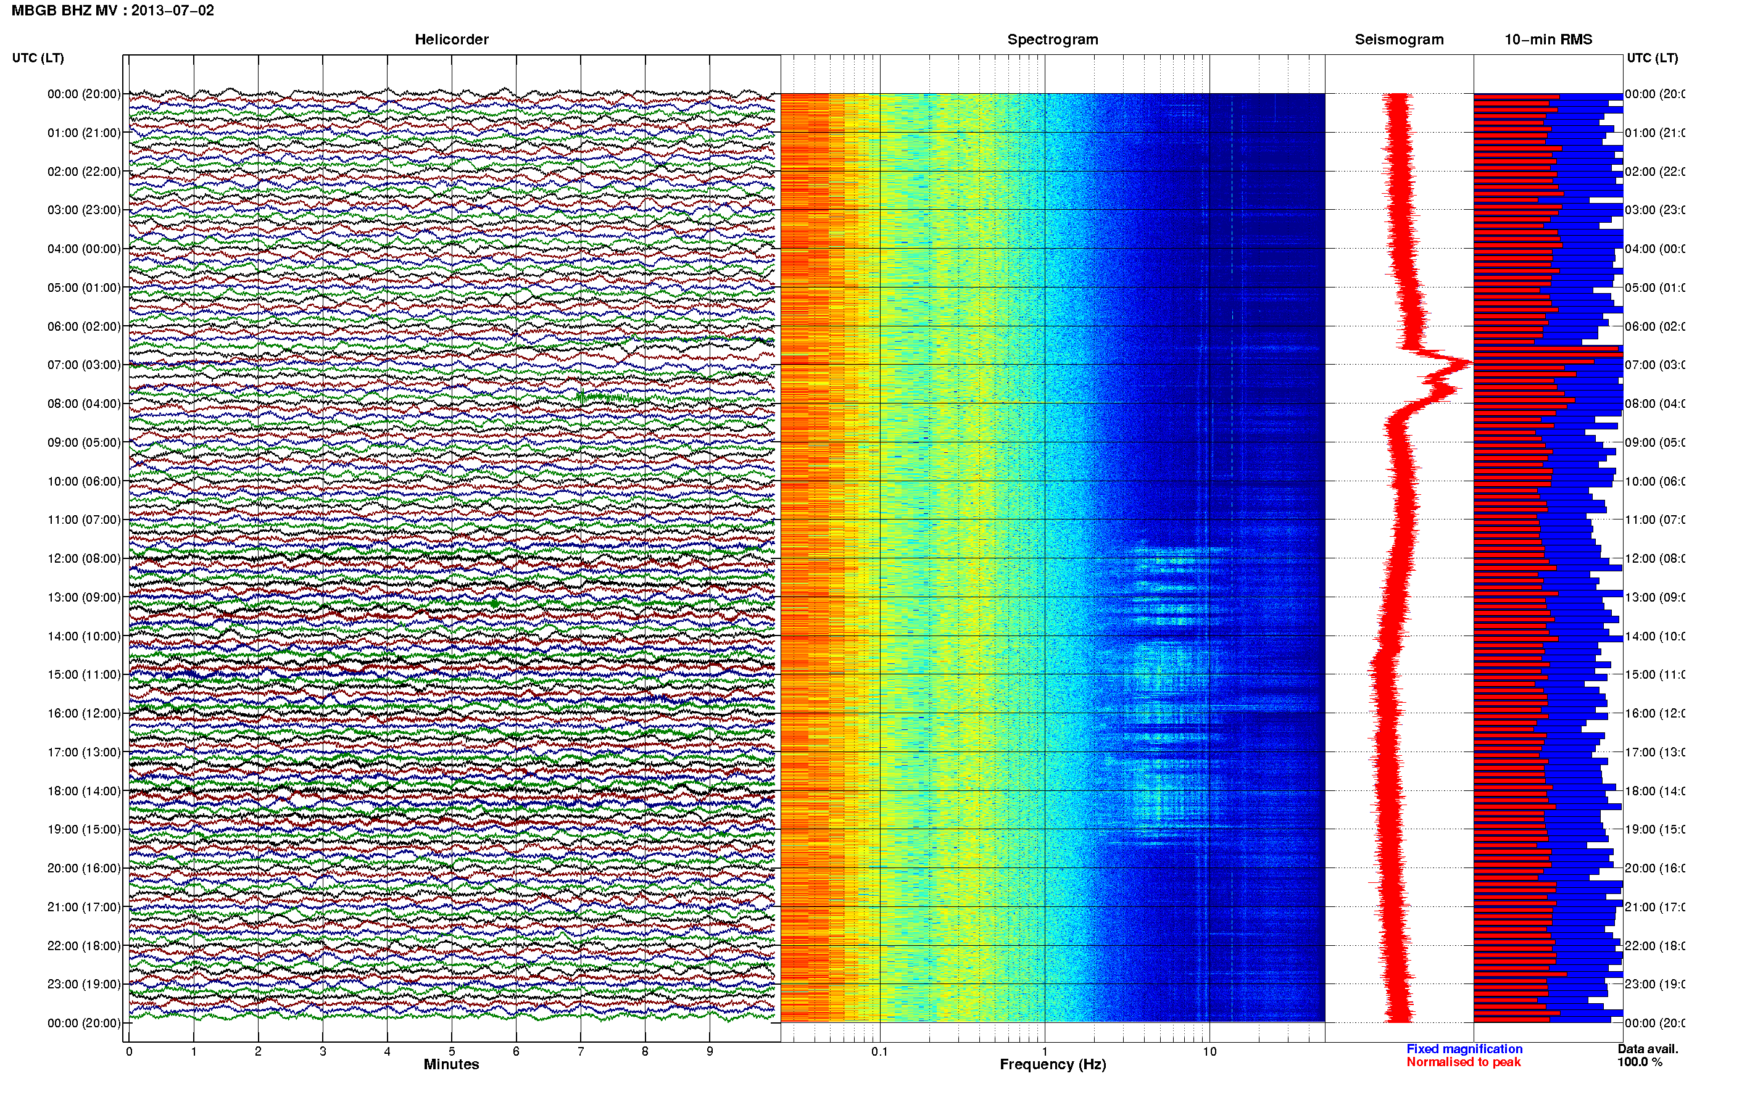
Task: Click left axis label 08:00 (04:00)
Action: click(x=84, y=404)
